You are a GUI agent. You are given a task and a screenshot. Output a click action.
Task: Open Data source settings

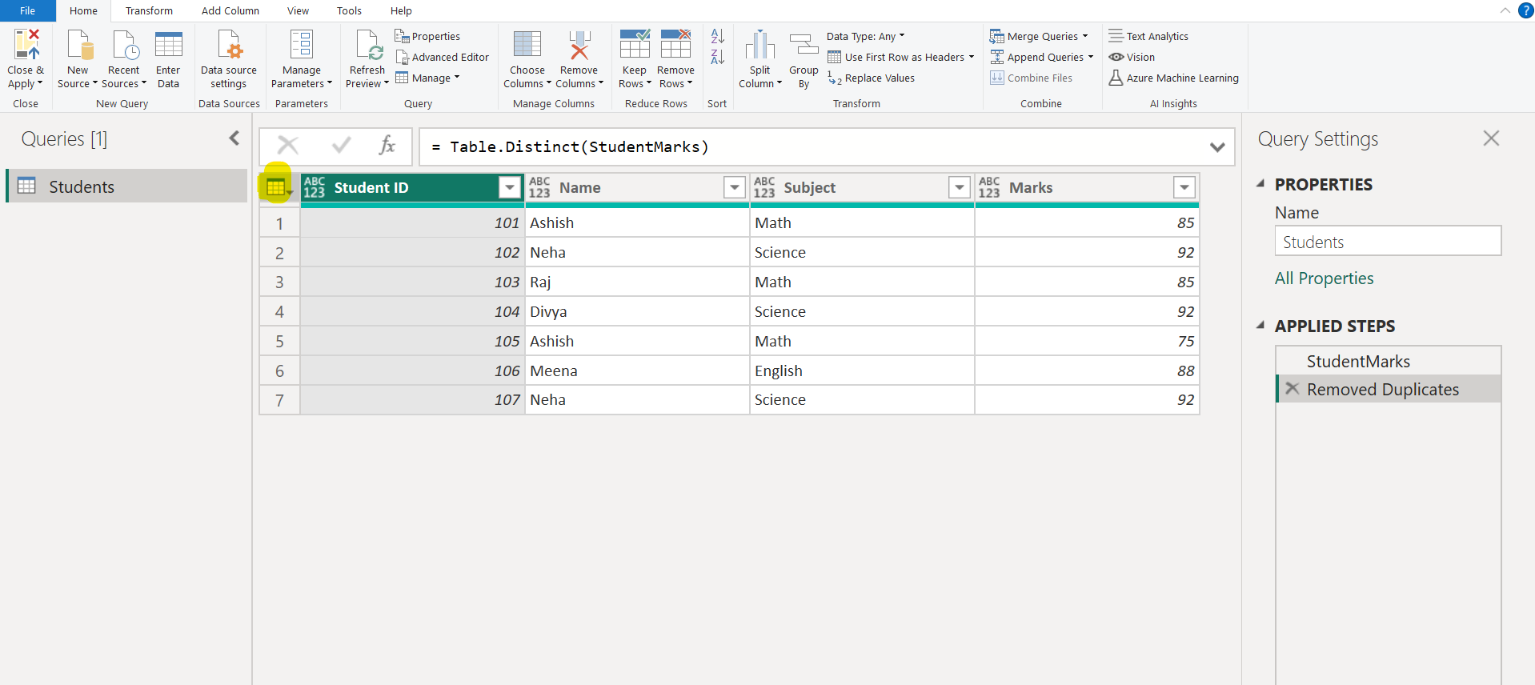point(229,58)
